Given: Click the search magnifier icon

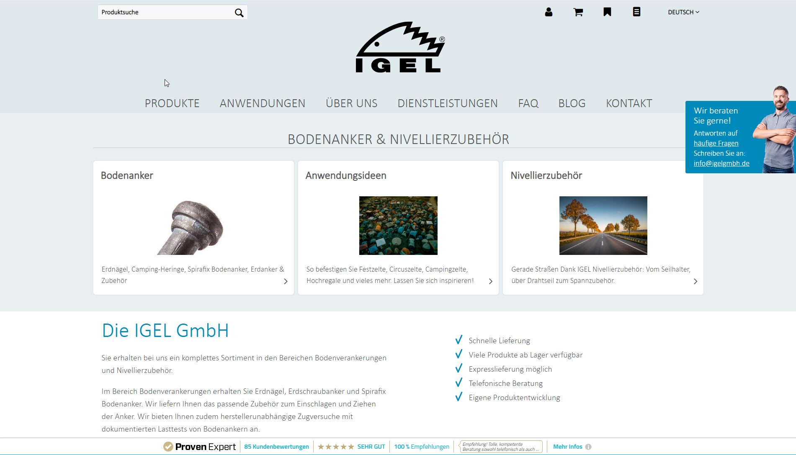Looking at the screenshot, I should pyautogui.click(x=239, y=13).
